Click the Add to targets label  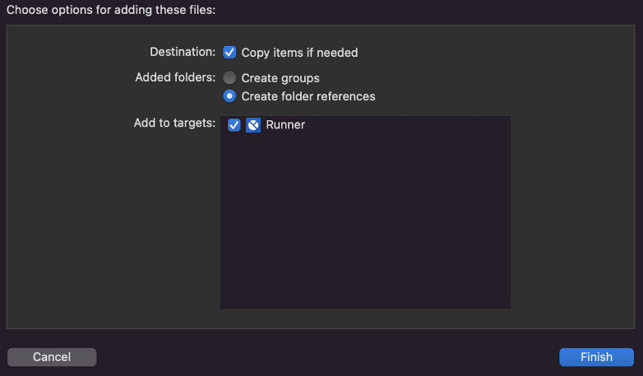pyautogui.click(x=174, y=123)
